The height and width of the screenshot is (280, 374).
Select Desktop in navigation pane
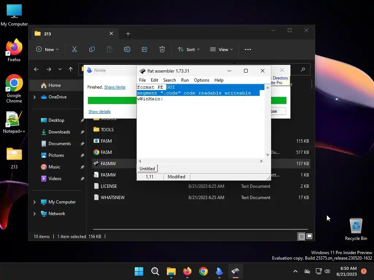(x=56, y=120)
